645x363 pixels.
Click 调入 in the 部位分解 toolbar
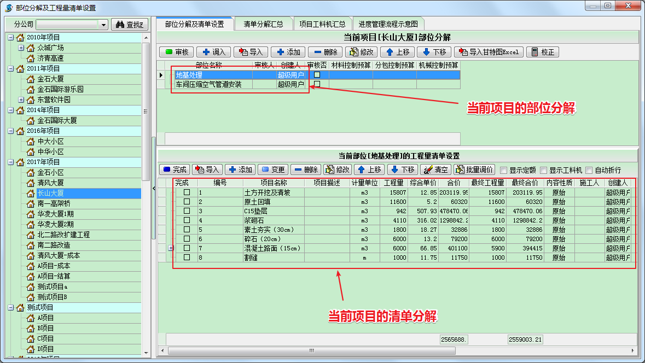point(214,52)
